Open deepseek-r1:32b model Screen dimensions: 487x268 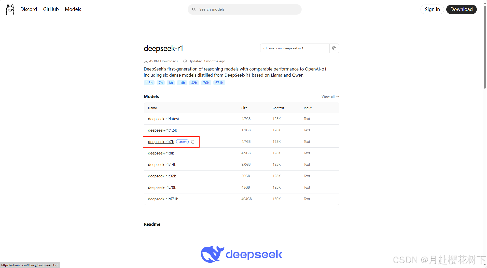point(162,176)
